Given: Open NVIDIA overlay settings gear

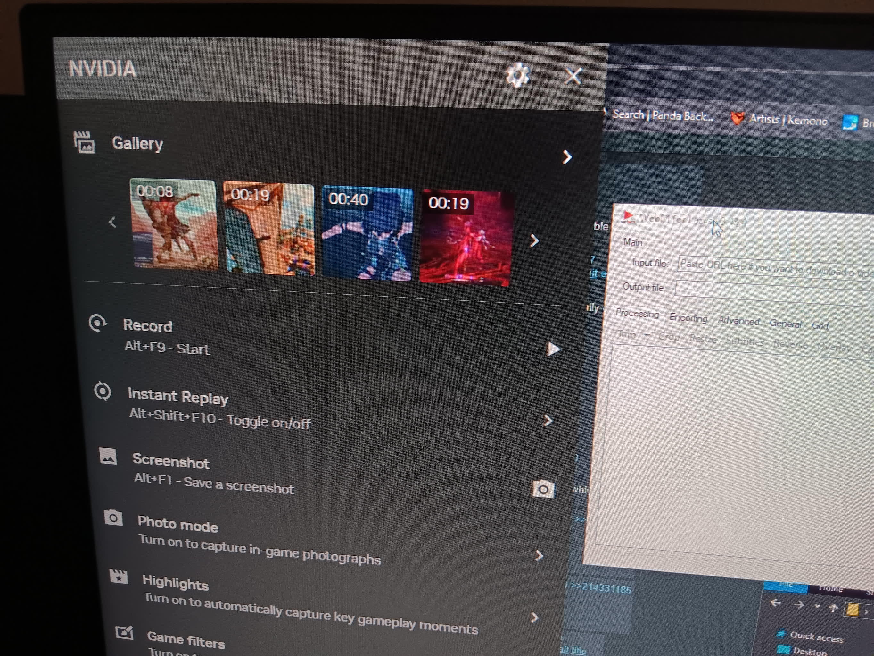Looking at the screenshot, I should click(517, 75).
